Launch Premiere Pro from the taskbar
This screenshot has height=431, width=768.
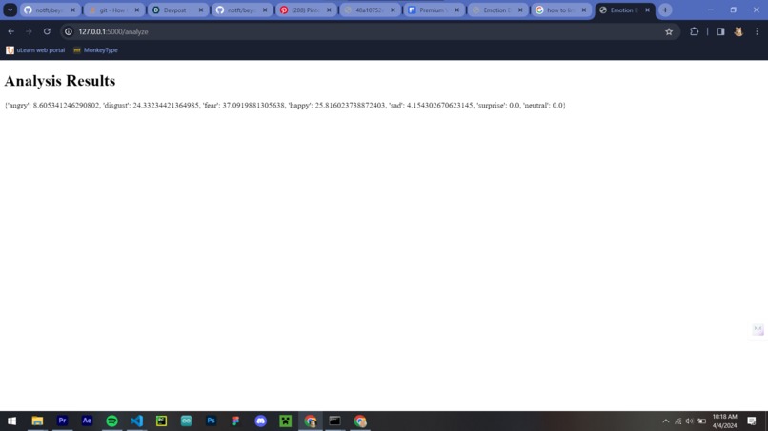[62, 421]
